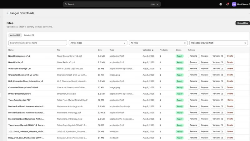Screen dimensions: 250x141
Task: Replace the Drifter StreamerLibrary file
Action: click(x=205, y=94)
